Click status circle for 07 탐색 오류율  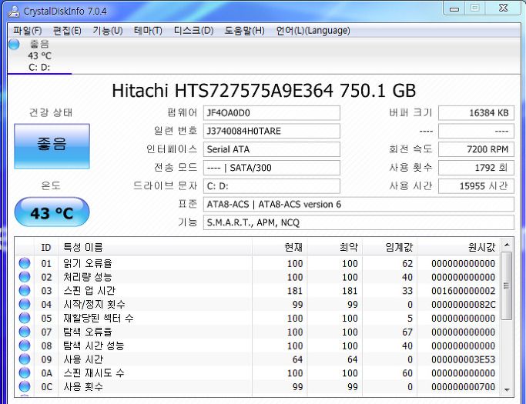pyautogui.click(x=25, y=332)
